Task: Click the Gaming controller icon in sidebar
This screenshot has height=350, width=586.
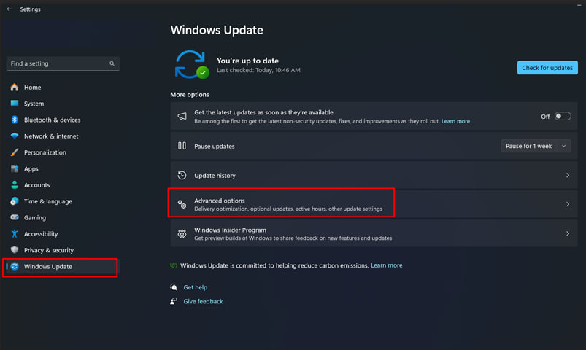Action: click(x=15, y=218)
